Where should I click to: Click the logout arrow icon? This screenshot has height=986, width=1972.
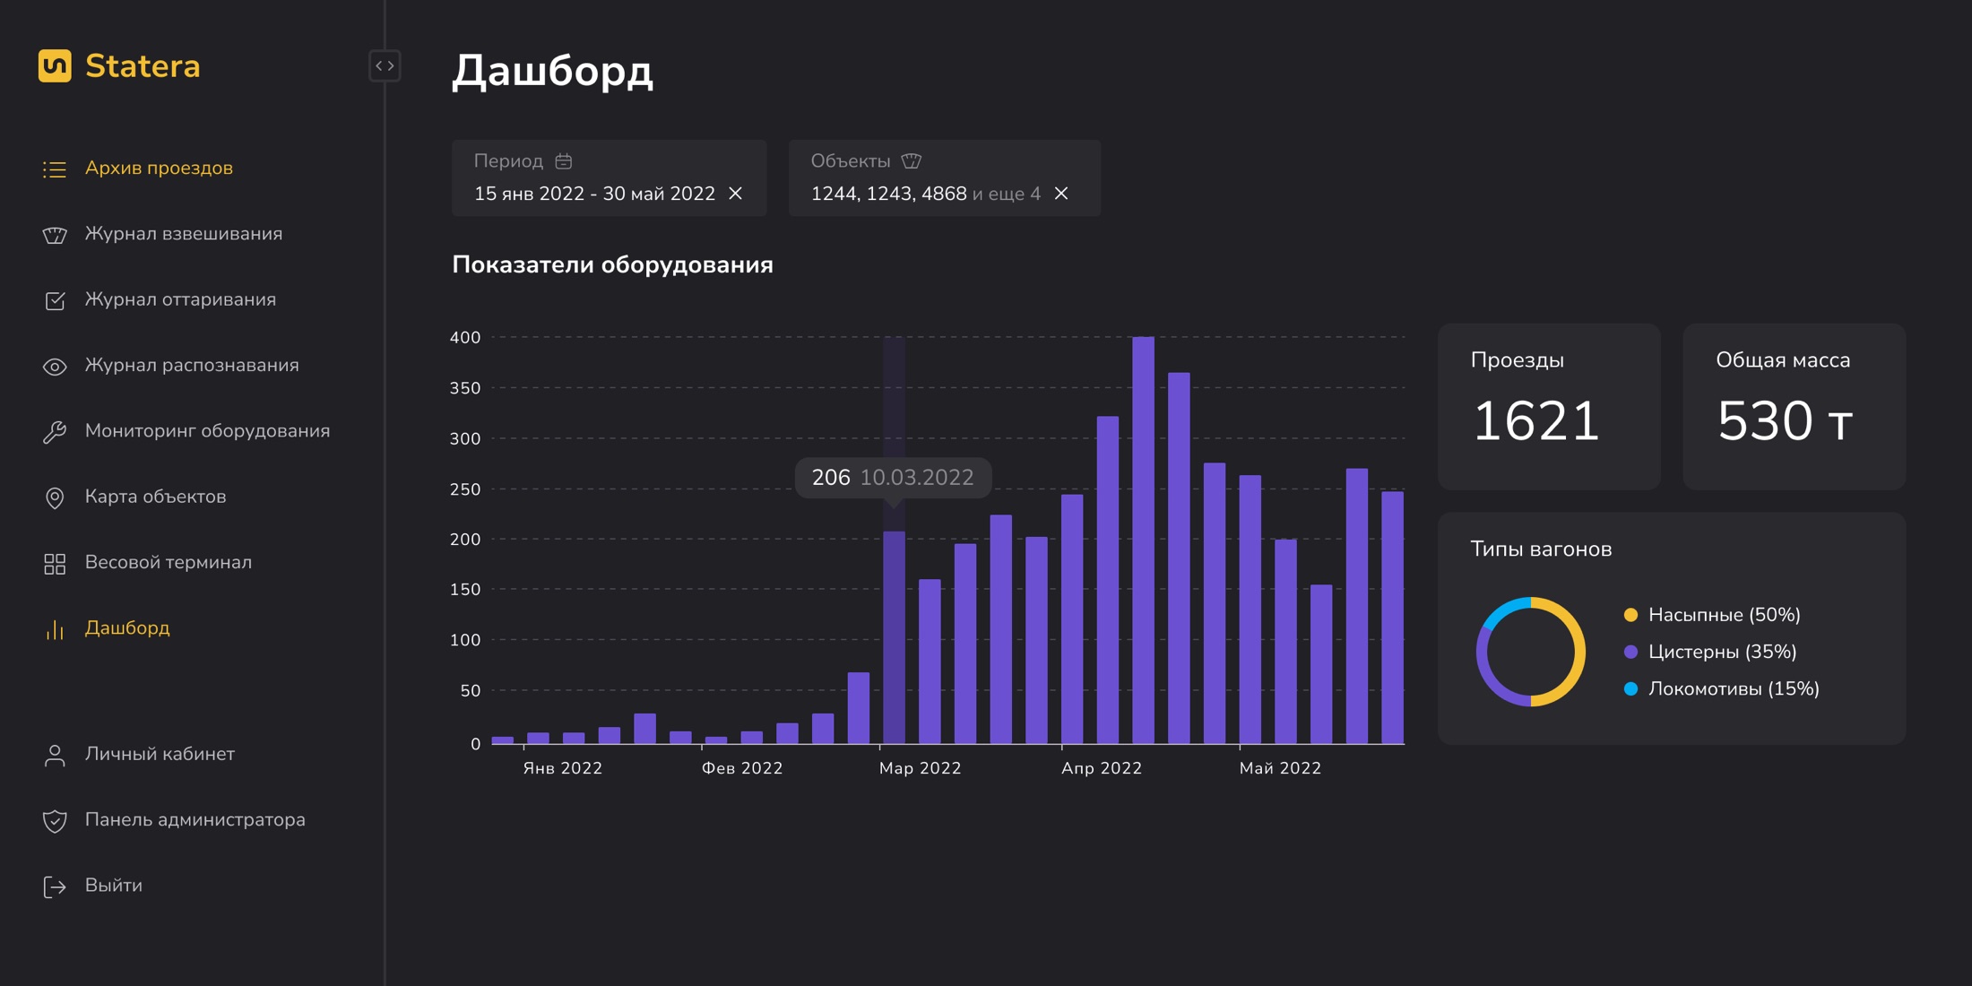[55, 887]
